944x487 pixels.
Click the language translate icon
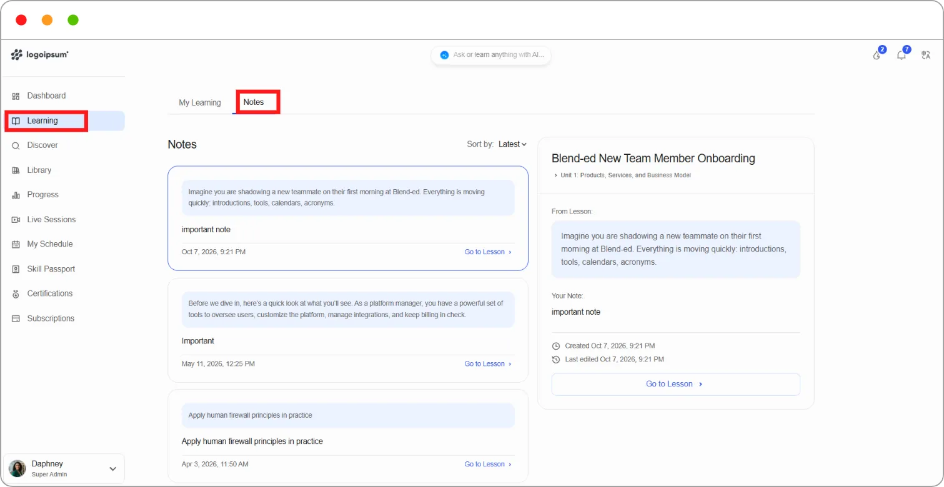pyautogui.click(x=926, y=55)
